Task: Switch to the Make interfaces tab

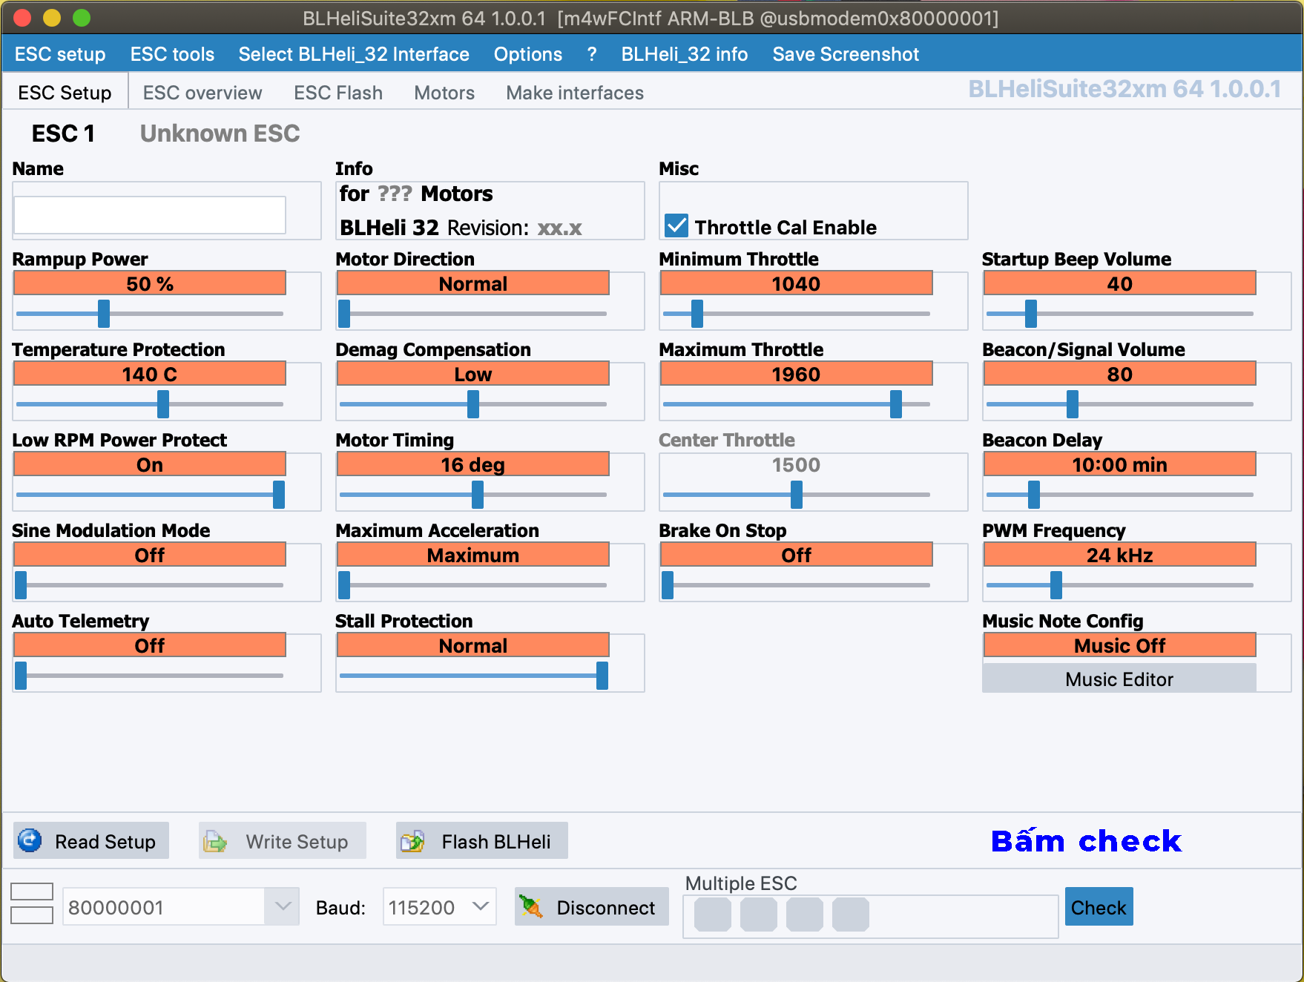Action: click(x=575, y=93)
